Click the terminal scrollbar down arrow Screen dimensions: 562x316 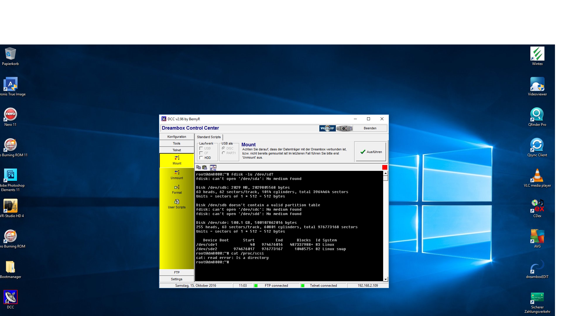tap(385, 279)
